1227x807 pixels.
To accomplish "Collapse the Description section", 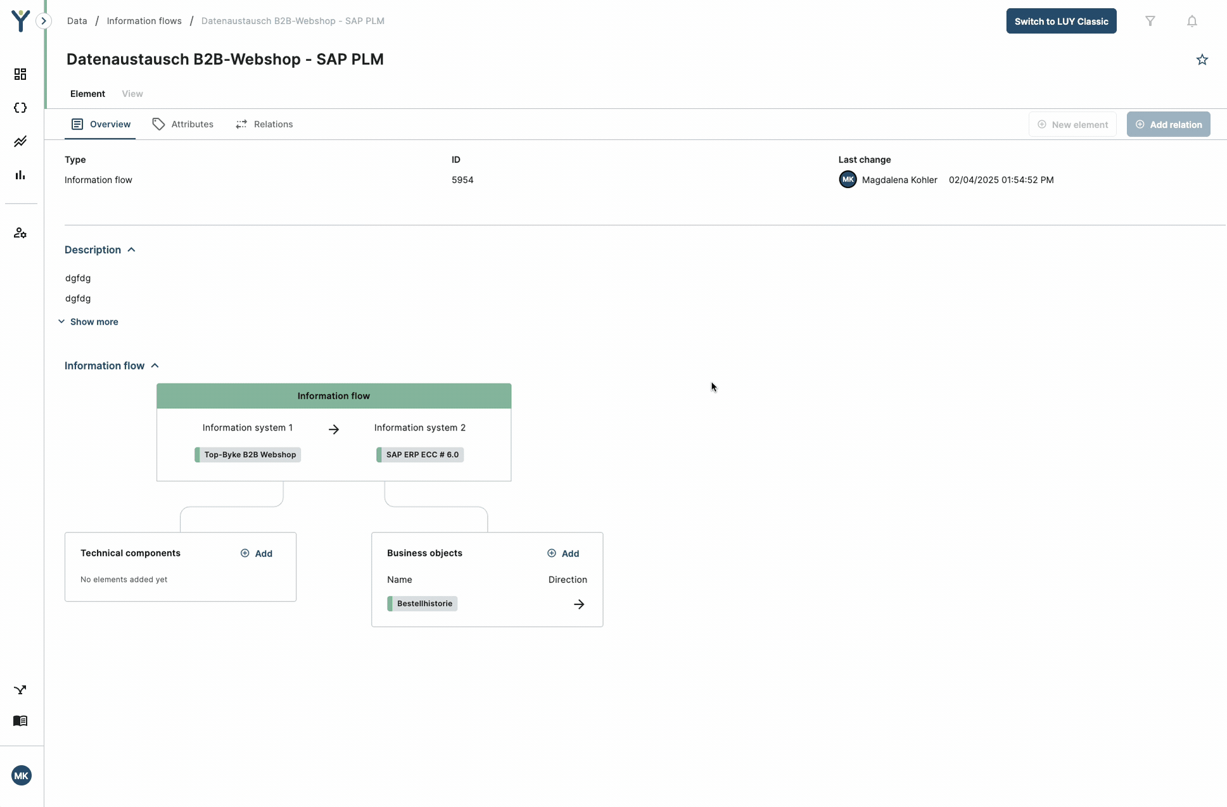I will 131,249.
